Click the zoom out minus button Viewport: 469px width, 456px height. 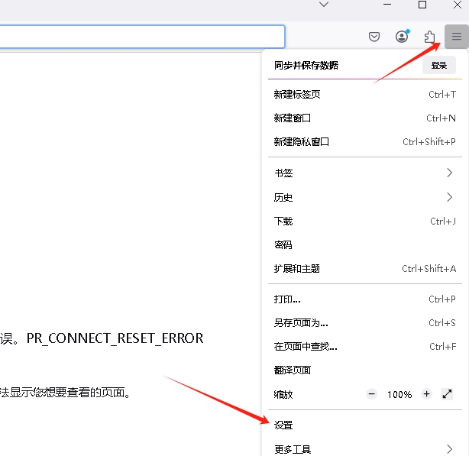[372, 394]
